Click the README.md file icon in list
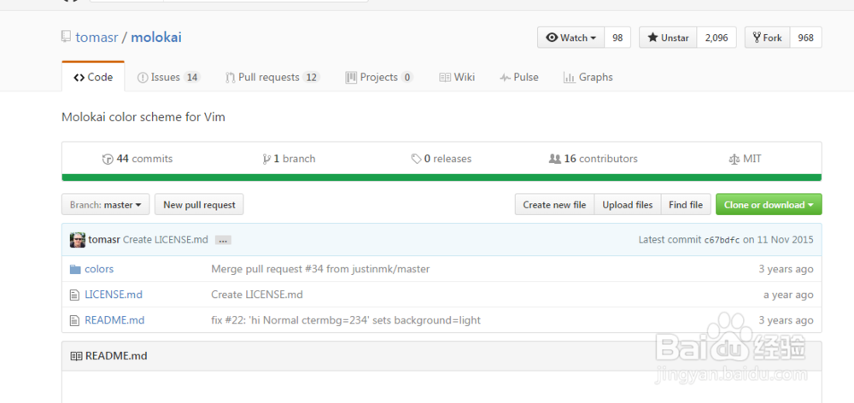854x403 pixels. (x=74, y=321)
